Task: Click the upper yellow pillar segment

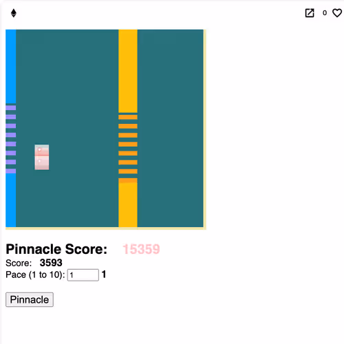Action: [x=128, y=71]
